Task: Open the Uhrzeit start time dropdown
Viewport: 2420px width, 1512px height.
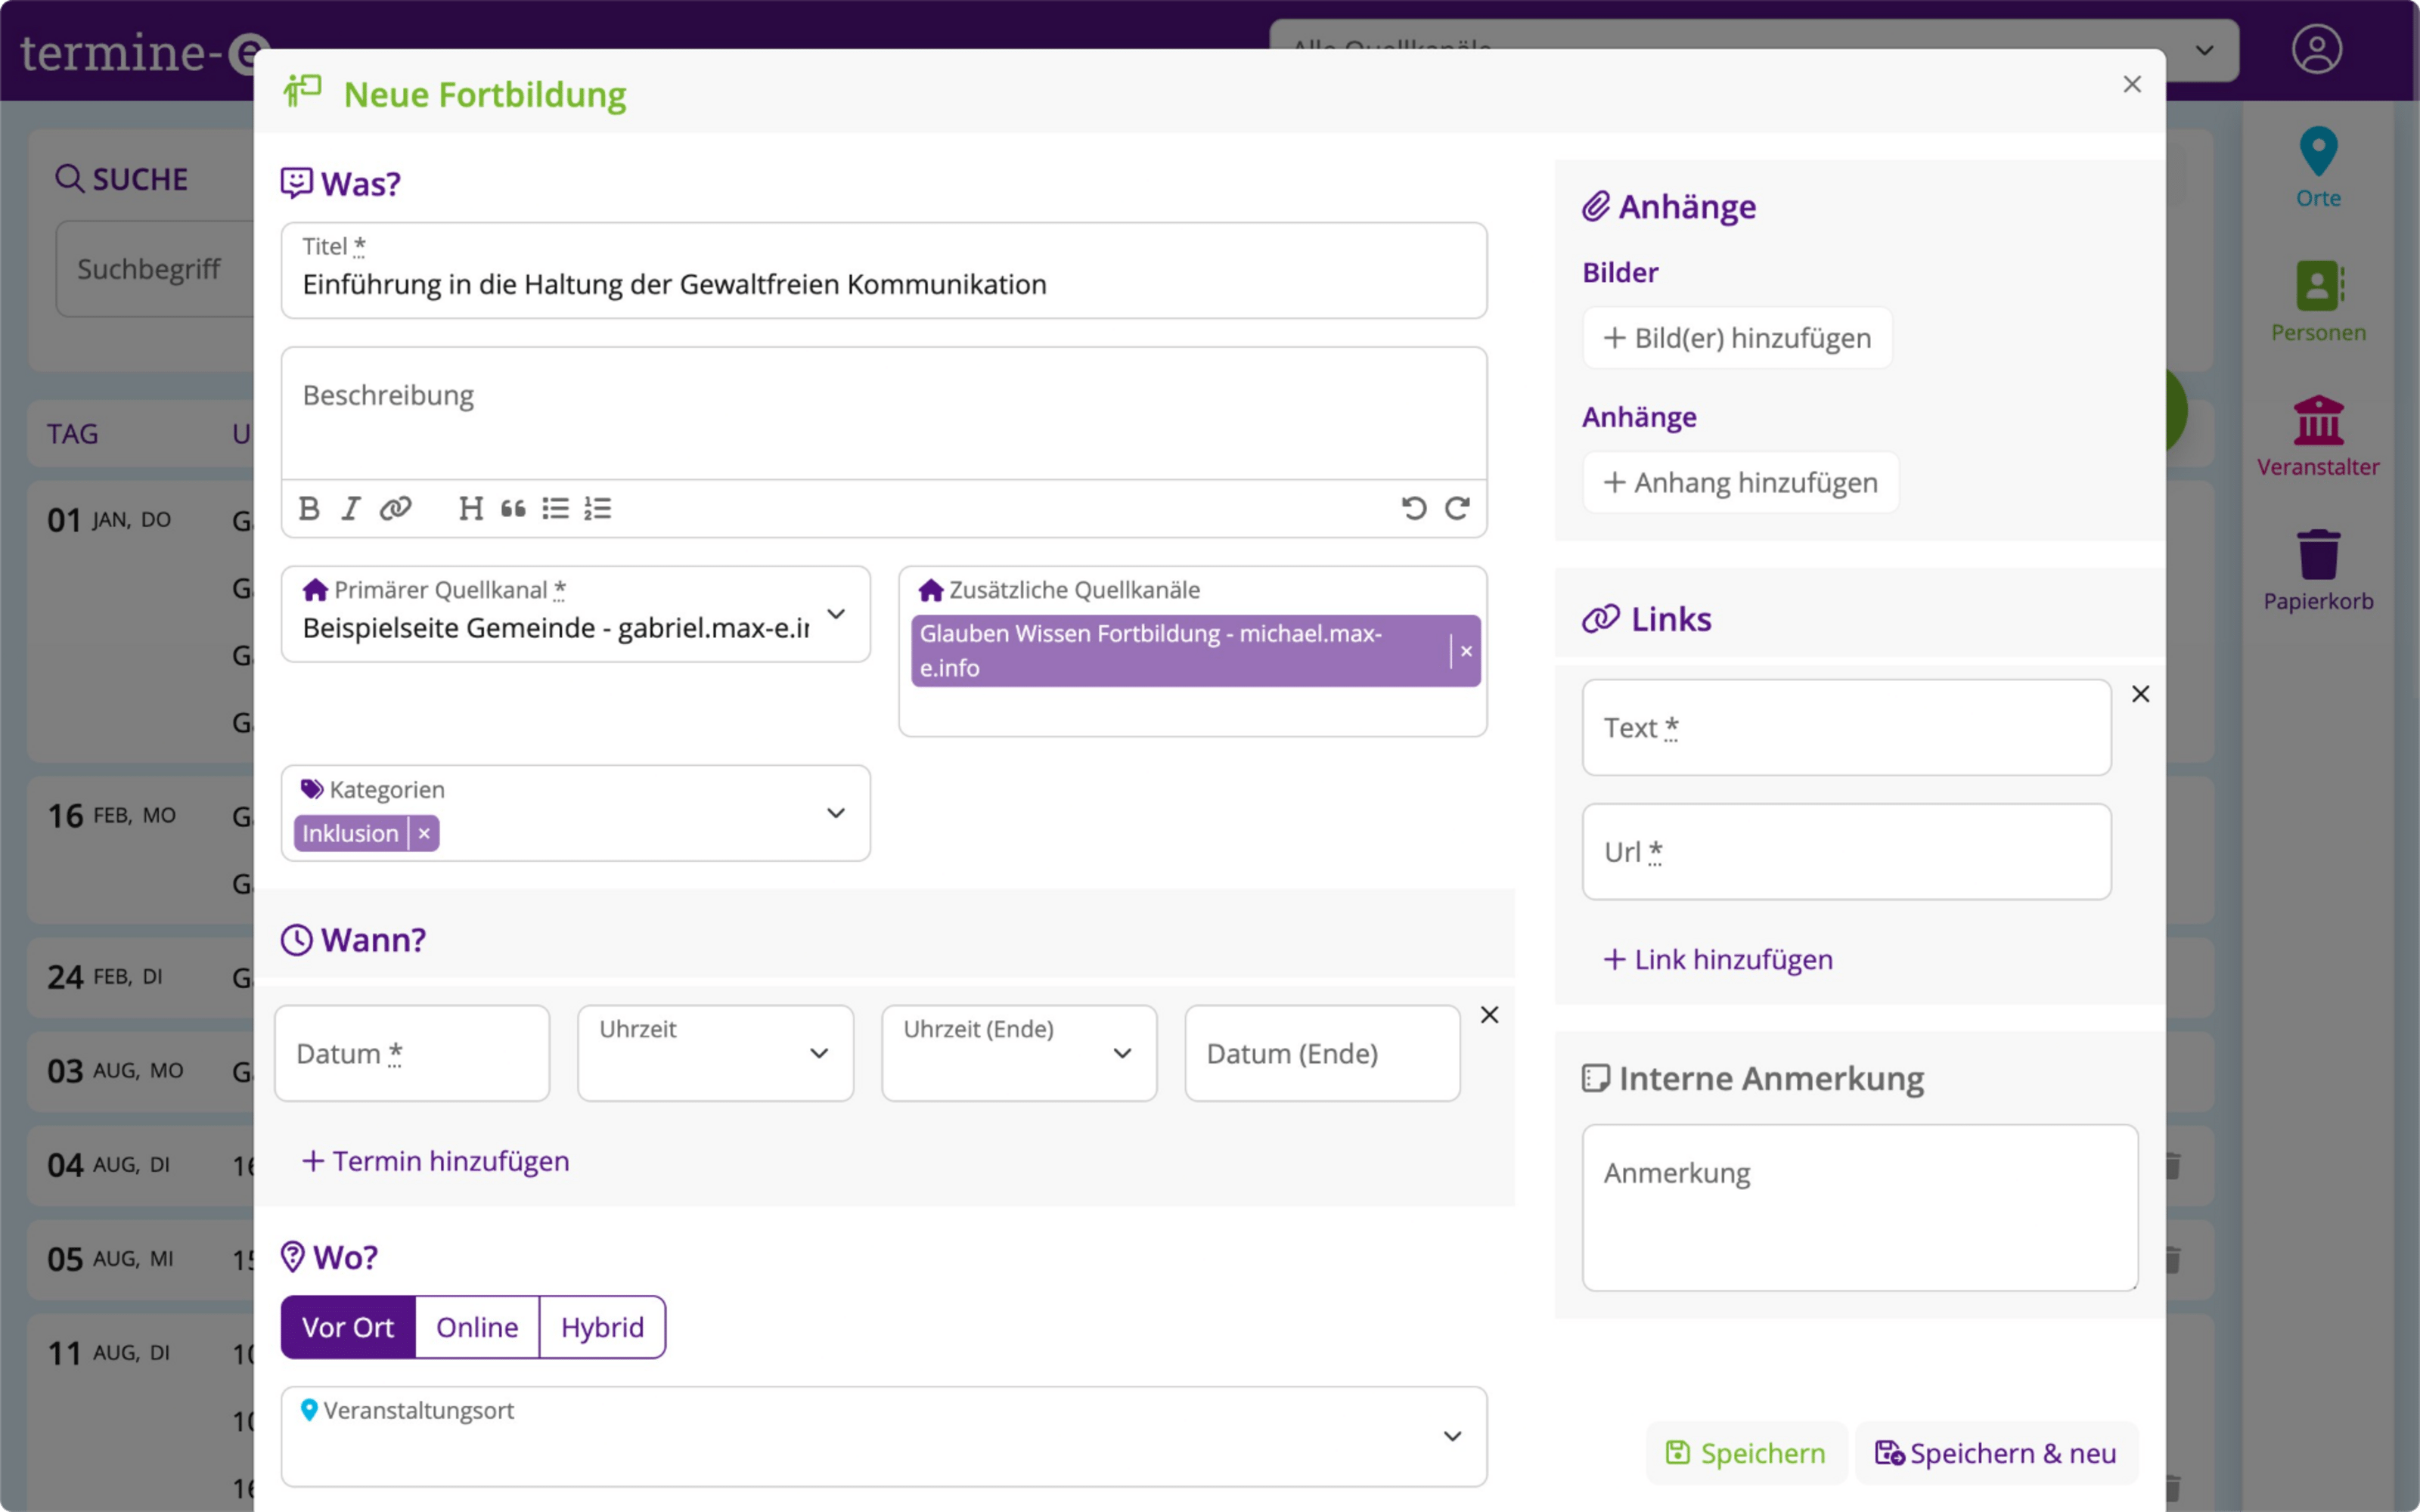Action: (715, 1053)
